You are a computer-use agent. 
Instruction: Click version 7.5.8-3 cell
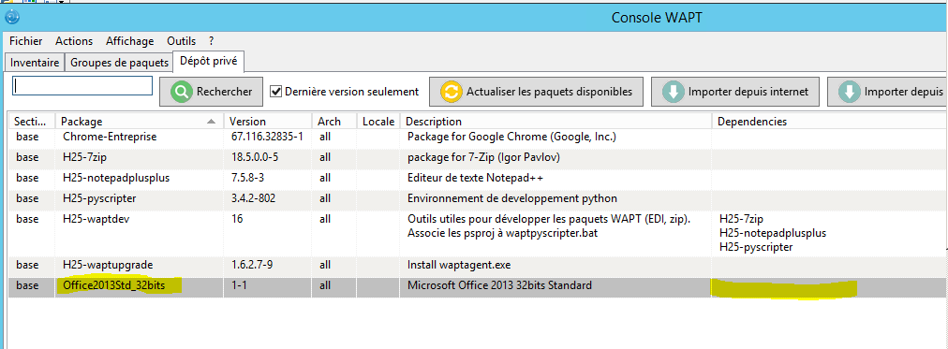[248, 178]
